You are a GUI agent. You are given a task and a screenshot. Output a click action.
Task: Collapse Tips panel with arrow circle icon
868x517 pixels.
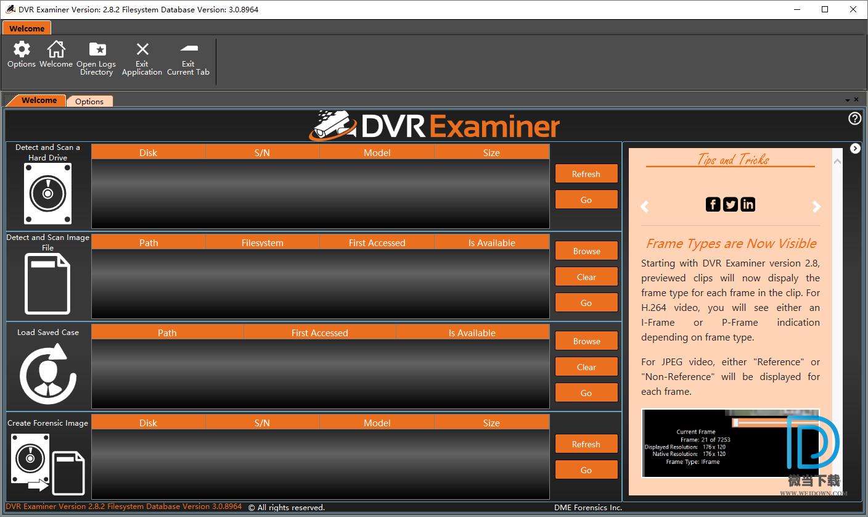click(855, 148)
